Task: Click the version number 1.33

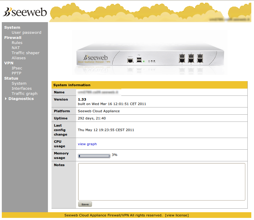Action: tap(82, 99)
